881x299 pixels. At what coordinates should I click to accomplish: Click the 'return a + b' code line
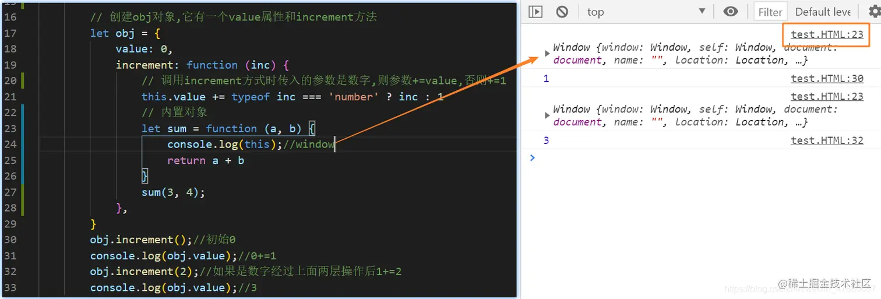tap(206, 160)
